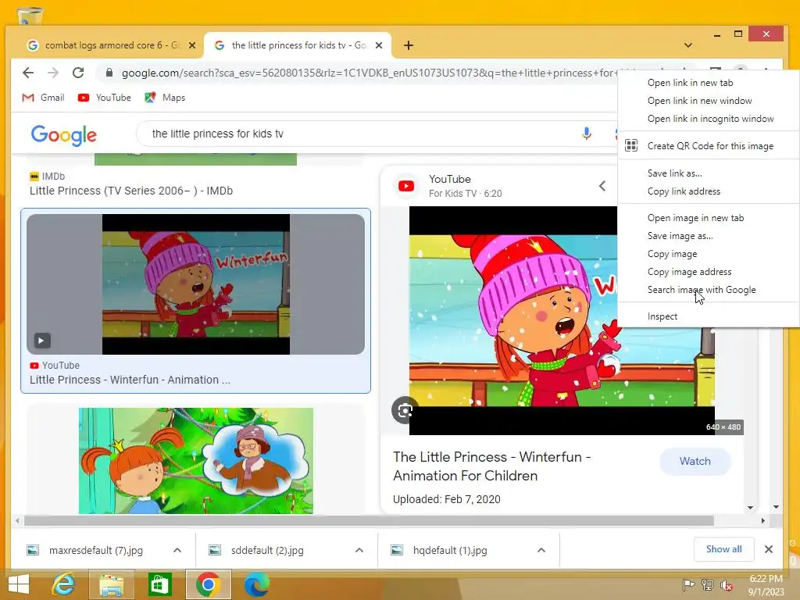800x600 pixels.
Task: Go to previous image with left chevron
Action: tap(602, 186)
